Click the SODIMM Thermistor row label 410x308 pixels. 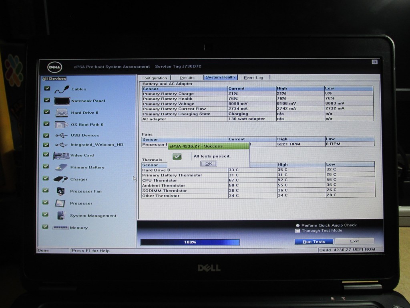[x=165, y=190]
